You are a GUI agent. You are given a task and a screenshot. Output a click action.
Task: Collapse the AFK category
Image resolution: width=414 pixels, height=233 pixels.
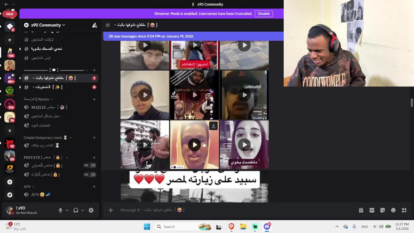pos(29,187)
